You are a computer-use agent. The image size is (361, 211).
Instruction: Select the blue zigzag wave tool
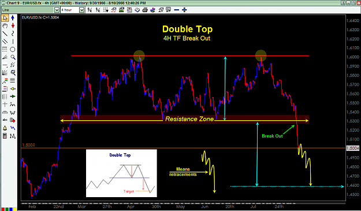point(13,128)
